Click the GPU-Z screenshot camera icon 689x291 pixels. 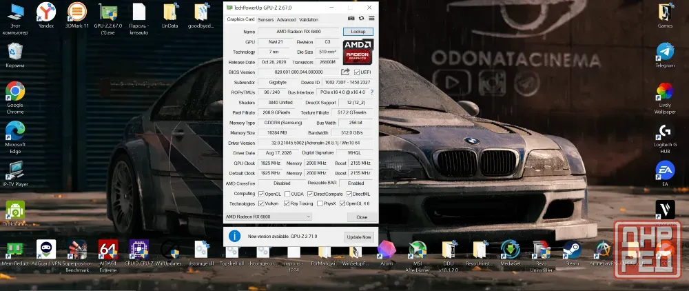pos(351,19)
